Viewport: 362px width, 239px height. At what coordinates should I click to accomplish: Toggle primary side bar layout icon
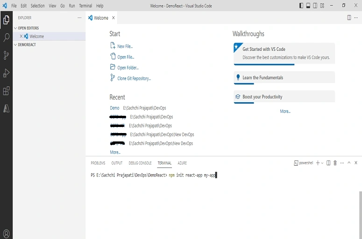(x=301, y=6)
